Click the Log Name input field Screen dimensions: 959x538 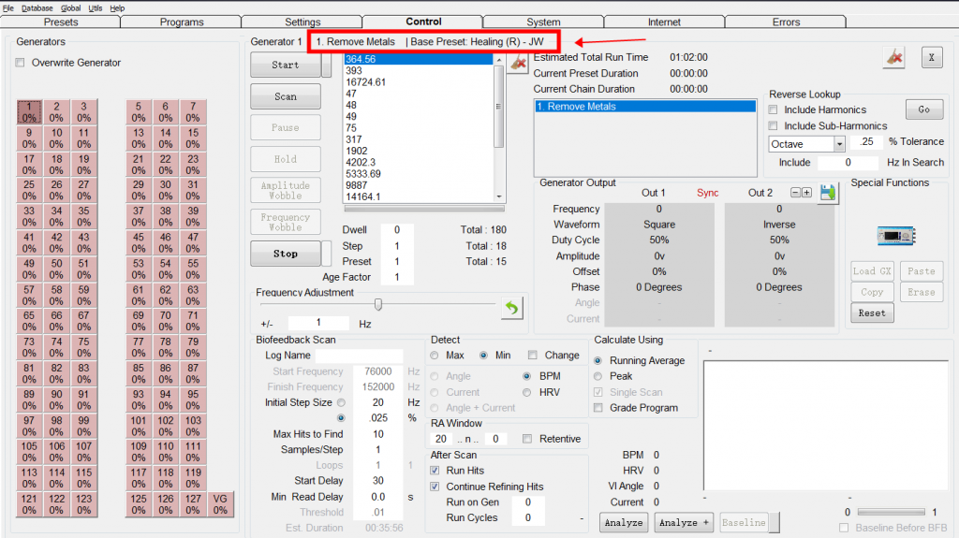point(359,356)
